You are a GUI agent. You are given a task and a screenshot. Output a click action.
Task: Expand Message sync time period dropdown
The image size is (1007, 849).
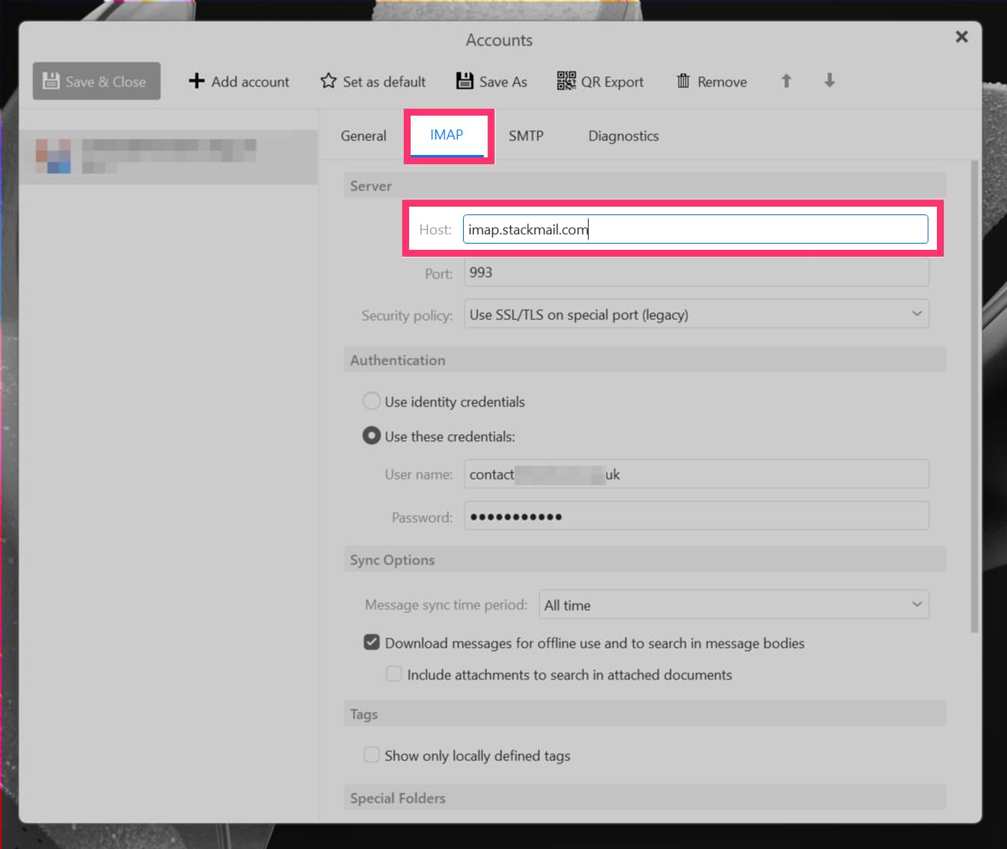point(733,605)
